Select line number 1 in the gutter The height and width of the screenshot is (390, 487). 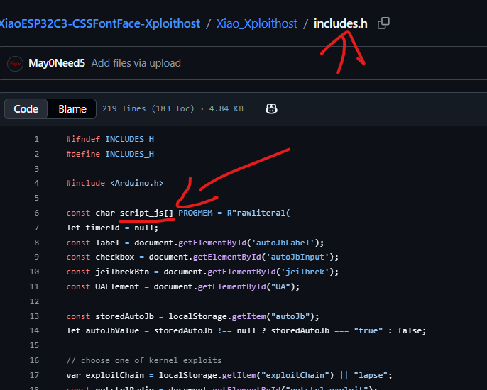(x=37, y=139)
